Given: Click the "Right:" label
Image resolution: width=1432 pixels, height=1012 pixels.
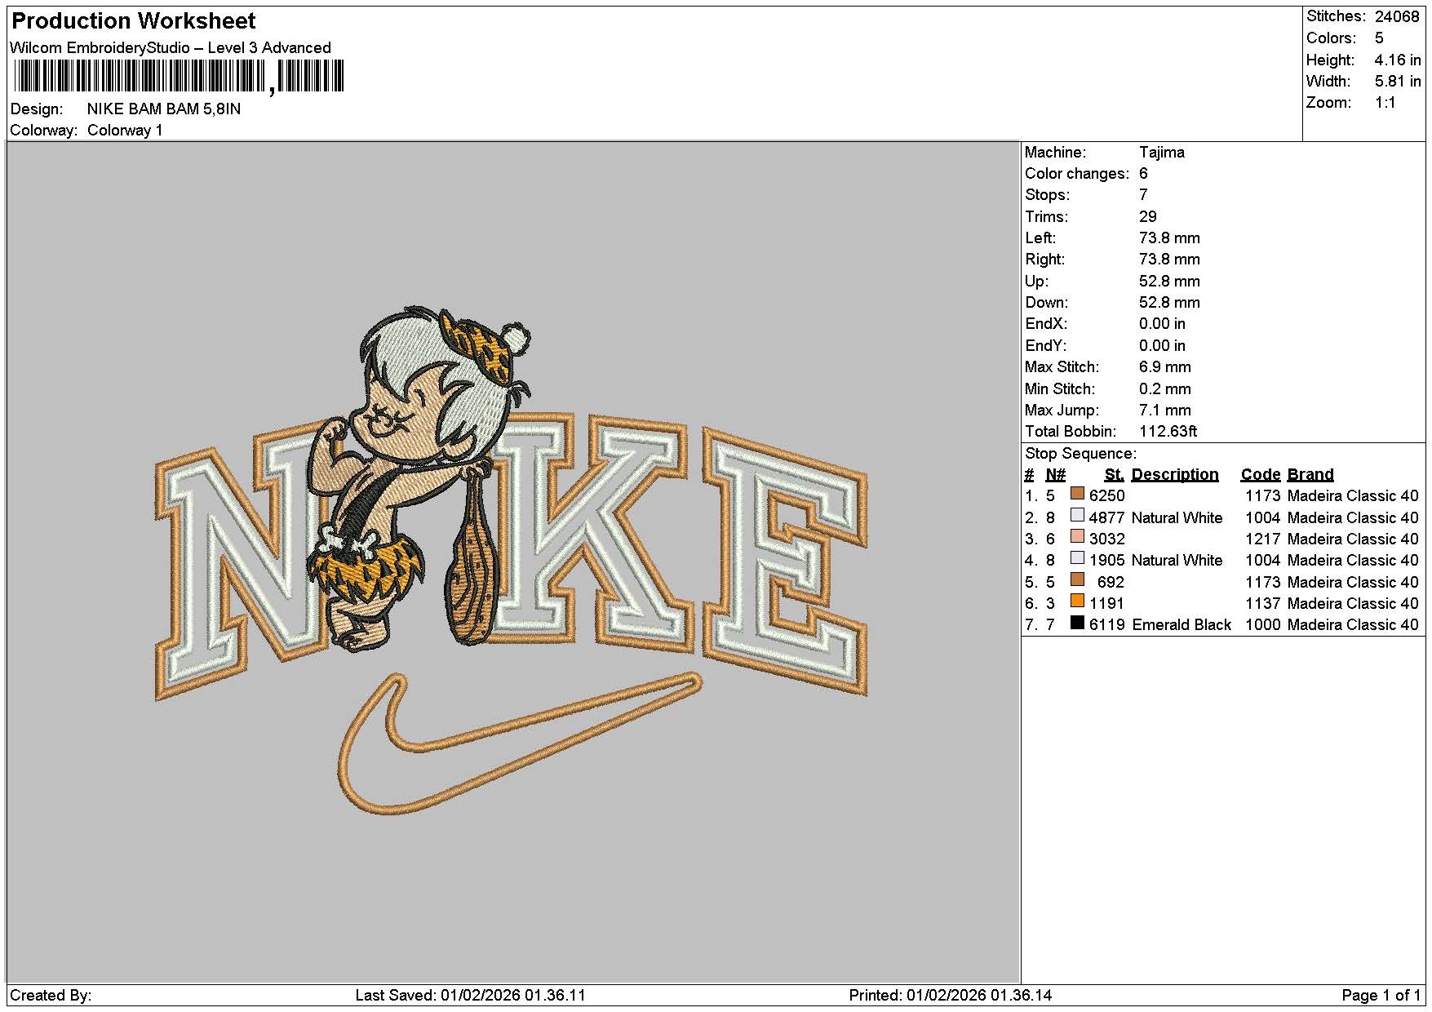Looking at the screenshot, I should coord(1045,259).
